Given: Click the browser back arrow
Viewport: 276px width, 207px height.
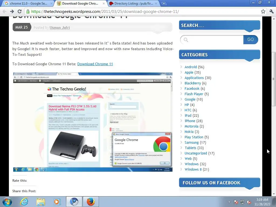Looking at the screenshot, I should pyautogui.click(x=4, y=12).
